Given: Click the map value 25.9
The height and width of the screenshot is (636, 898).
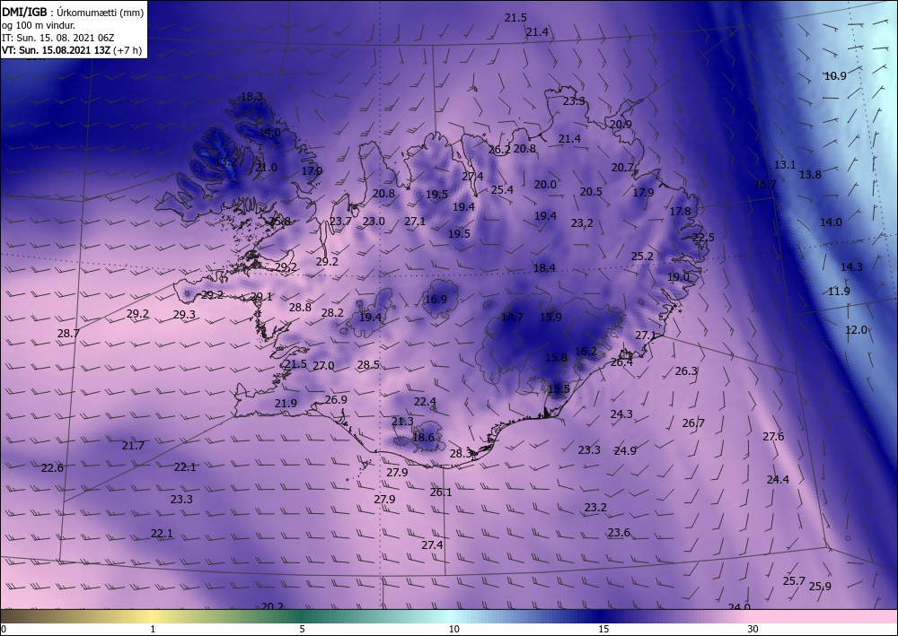Looking at the screenshot, I should tap(820, 587).
